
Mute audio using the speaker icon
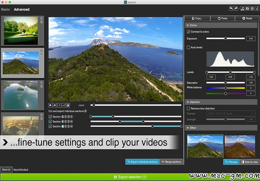(x=55, y=105)
